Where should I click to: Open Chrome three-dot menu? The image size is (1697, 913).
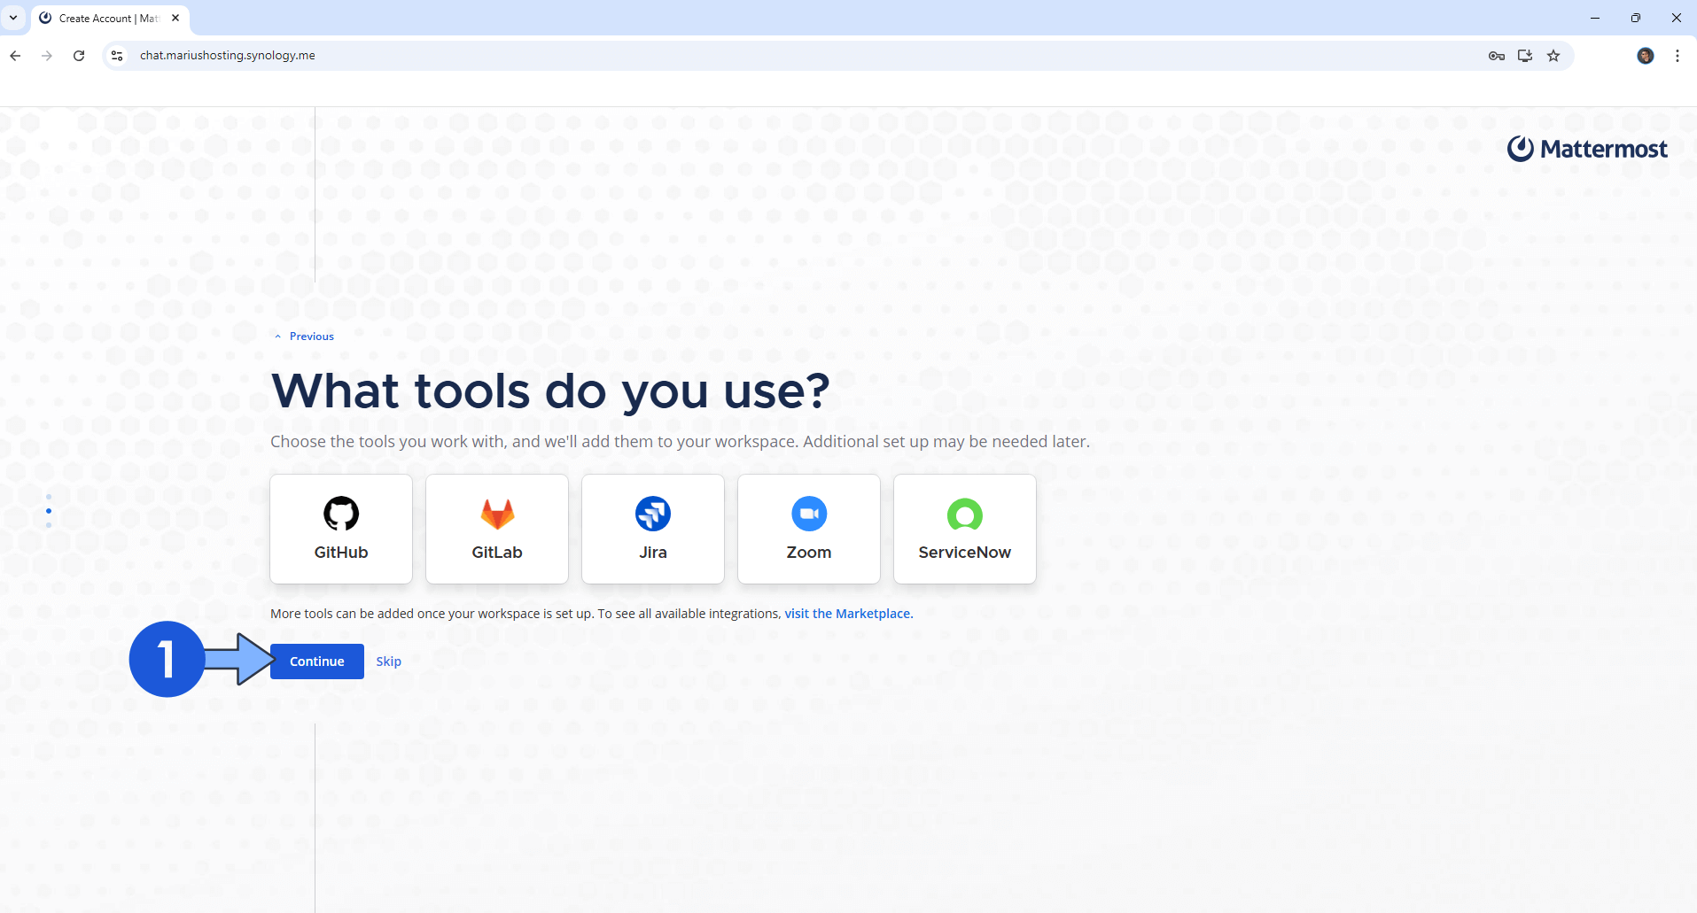click(x=1678, y=56)
